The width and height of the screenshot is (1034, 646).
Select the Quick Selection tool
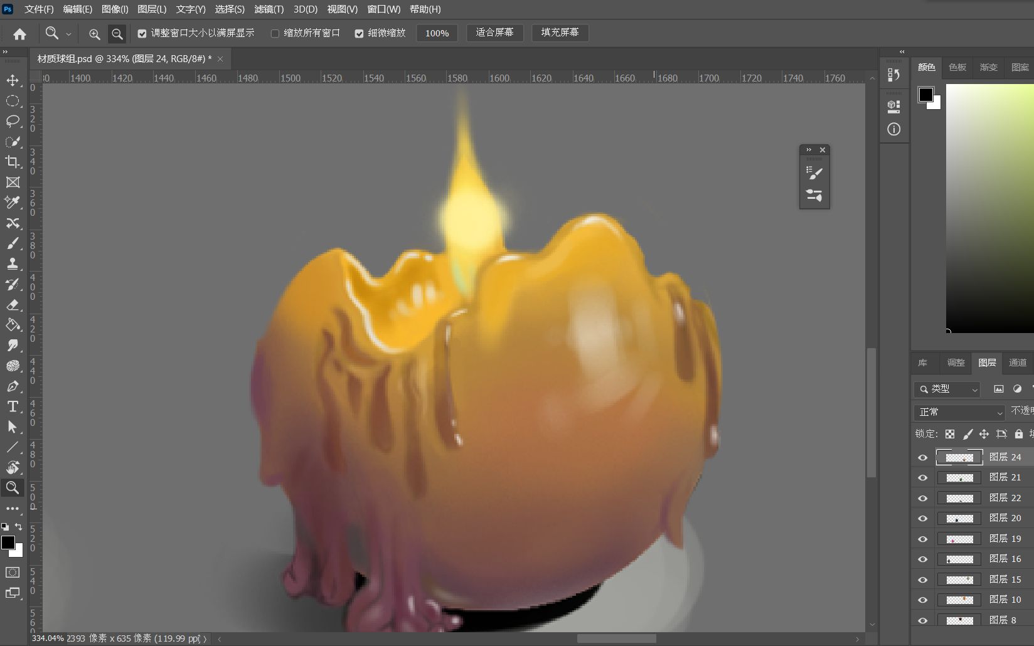pyautogui.click(x=13, y=142)
